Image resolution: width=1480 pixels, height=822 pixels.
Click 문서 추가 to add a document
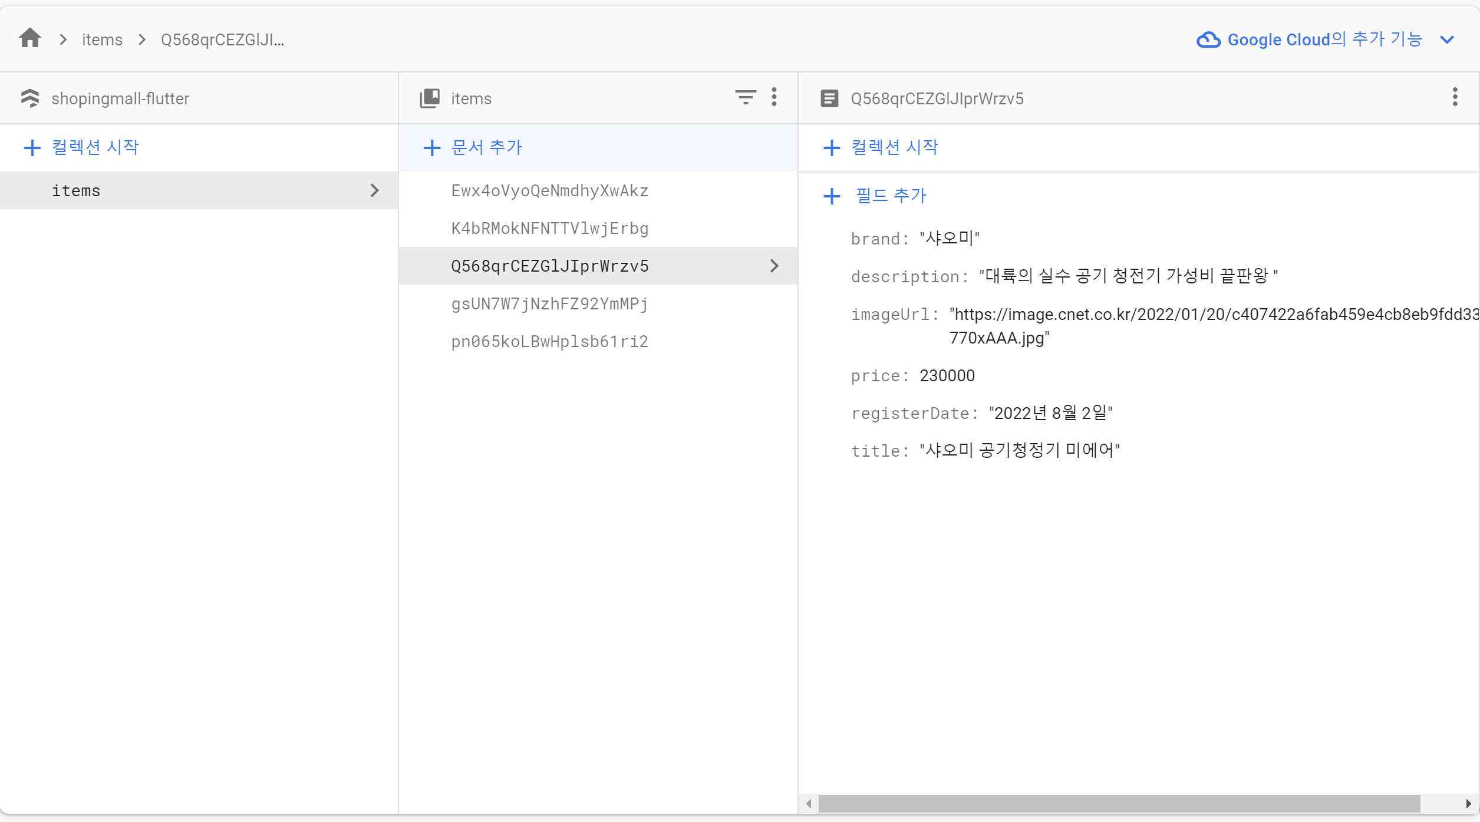[474, 147]
